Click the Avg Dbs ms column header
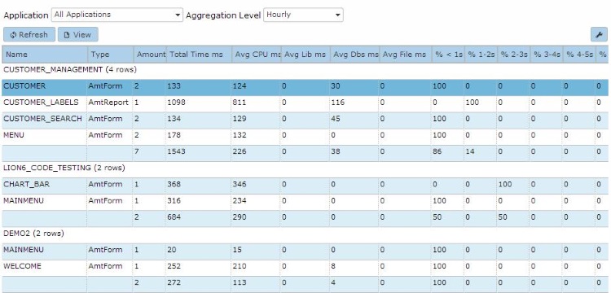Viewport: 611px width, 293px height. 354,55
